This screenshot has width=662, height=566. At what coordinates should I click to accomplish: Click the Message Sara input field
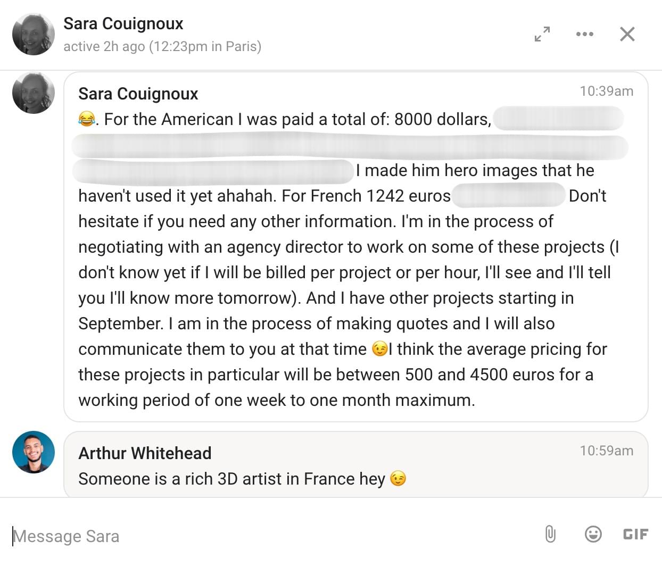click(x=271, y=536)
